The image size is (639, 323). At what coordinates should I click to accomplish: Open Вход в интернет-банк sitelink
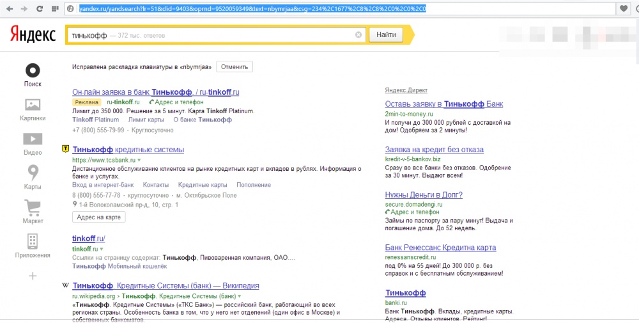point(103,185)
